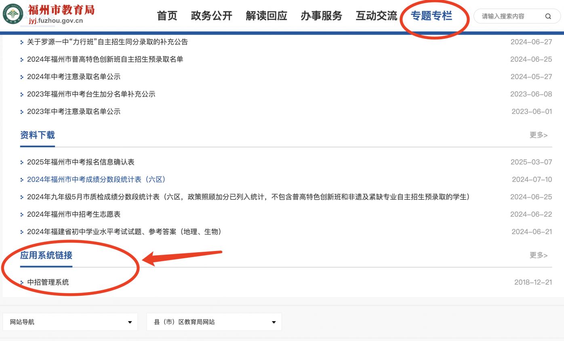Viewport: 564px width, 341px height.
Task: Open the 中招管理系统 link
Action: (x=48, y=282)
